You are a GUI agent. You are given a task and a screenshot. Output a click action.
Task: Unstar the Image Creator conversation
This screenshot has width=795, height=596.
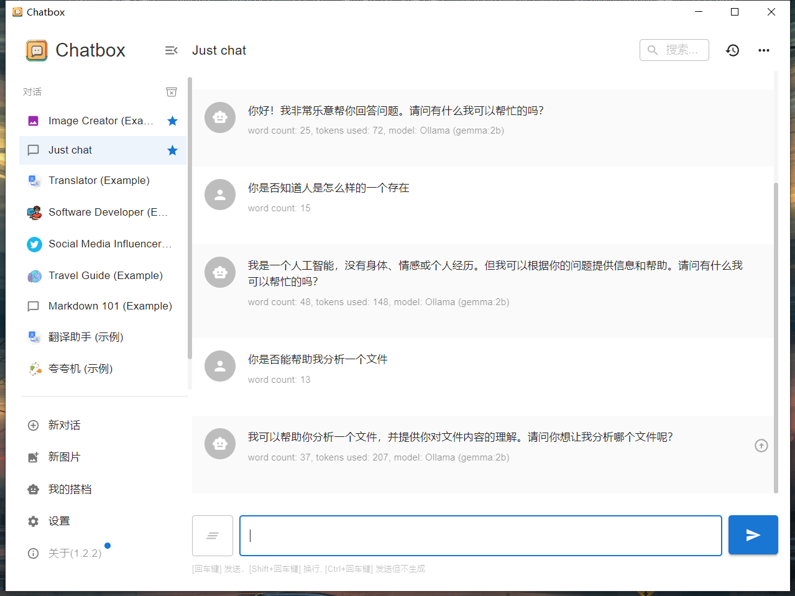coord(173,121)
